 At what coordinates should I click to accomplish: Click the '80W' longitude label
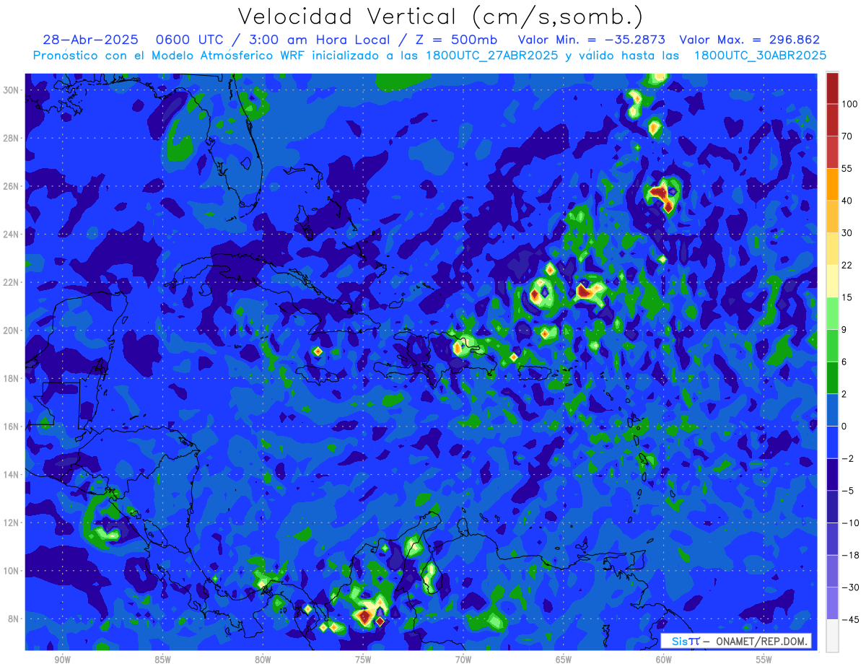pos(263,660)
